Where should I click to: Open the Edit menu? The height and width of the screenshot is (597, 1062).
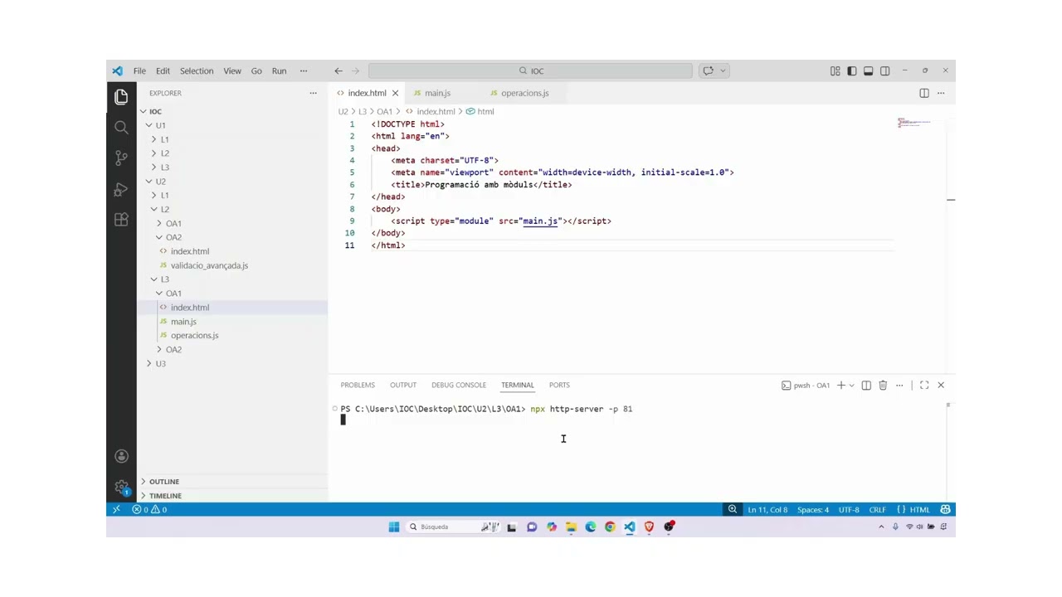tap(163, 71)
